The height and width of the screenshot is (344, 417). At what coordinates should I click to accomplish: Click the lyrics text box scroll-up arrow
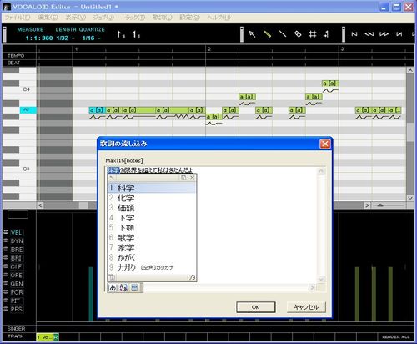pos(321,171)
